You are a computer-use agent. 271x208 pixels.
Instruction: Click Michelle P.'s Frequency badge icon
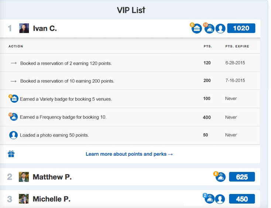click(209, 199)
